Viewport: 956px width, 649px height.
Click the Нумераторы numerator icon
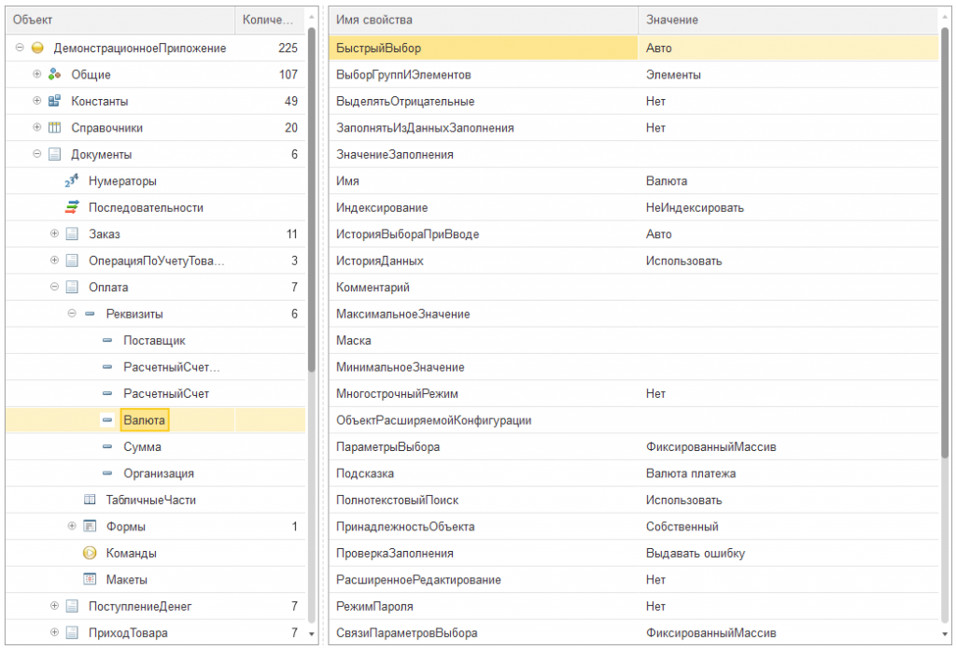72,181
